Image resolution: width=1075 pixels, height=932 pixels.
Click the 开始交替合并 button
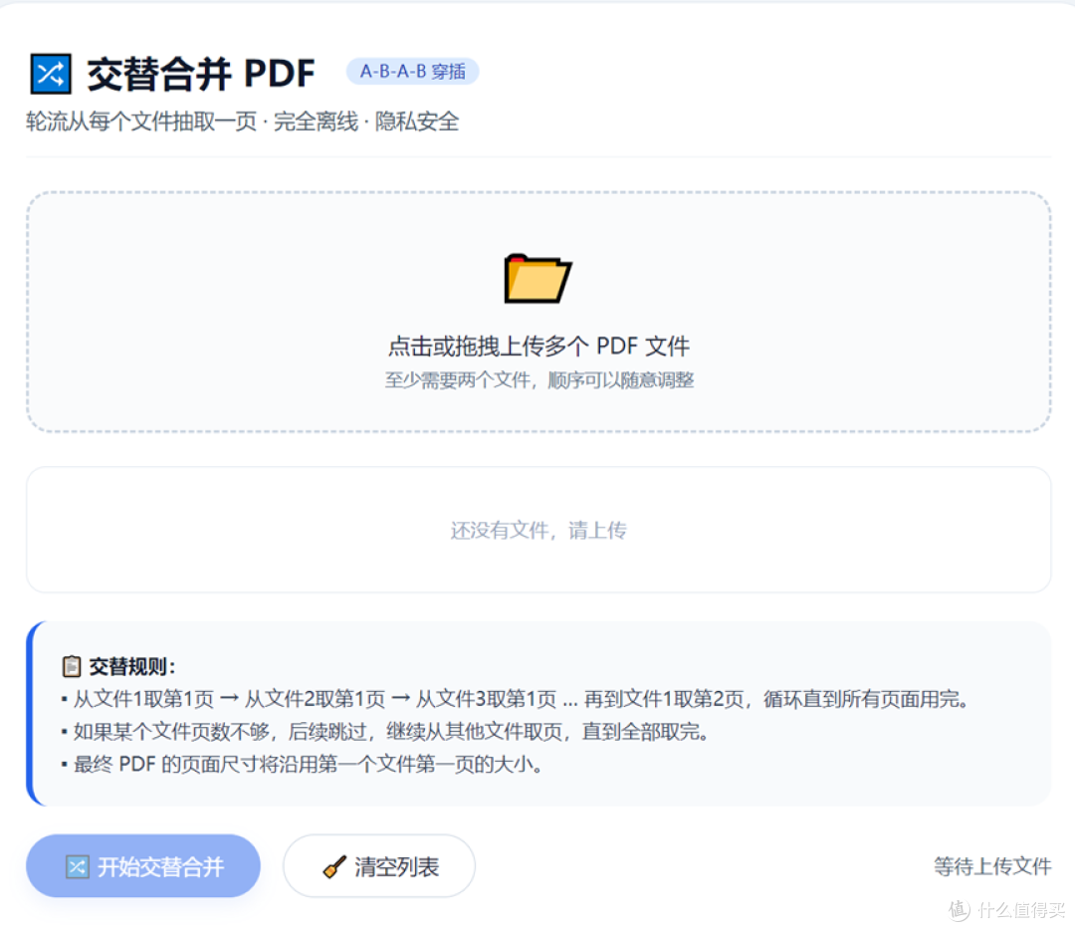coord(143,866)
